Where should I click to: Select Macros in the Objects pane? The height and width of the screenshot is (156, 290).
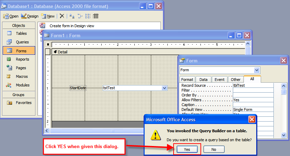(19, 76)
